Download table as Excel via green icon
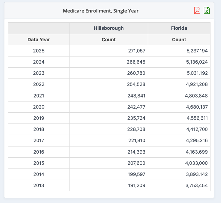Screen dimensions: 221x203 click(207, 10)
